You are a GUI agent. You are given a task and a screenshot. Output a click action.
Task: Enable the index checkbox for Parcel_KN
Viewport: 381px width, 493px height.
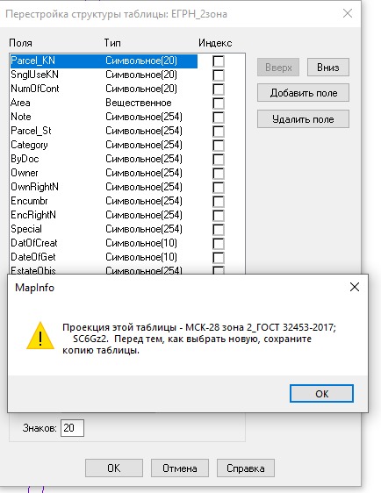click(219, 61)
